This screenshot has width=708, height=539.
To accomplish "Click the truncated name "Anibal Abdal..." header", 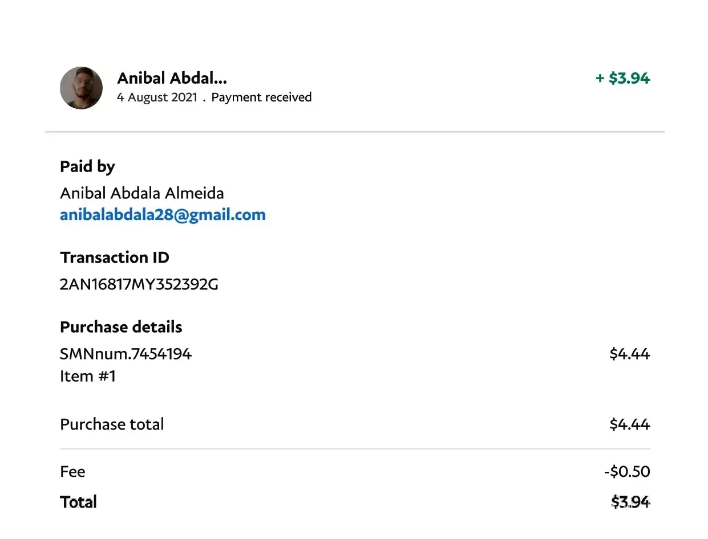I will click(172, 78).
